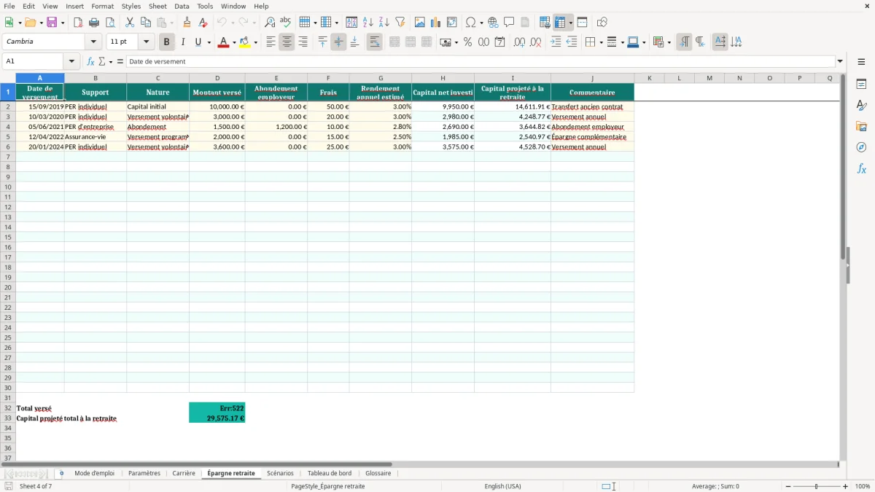Toggle Align Left
This screenshot has height=492, width=875.
[x=271, y=42]
